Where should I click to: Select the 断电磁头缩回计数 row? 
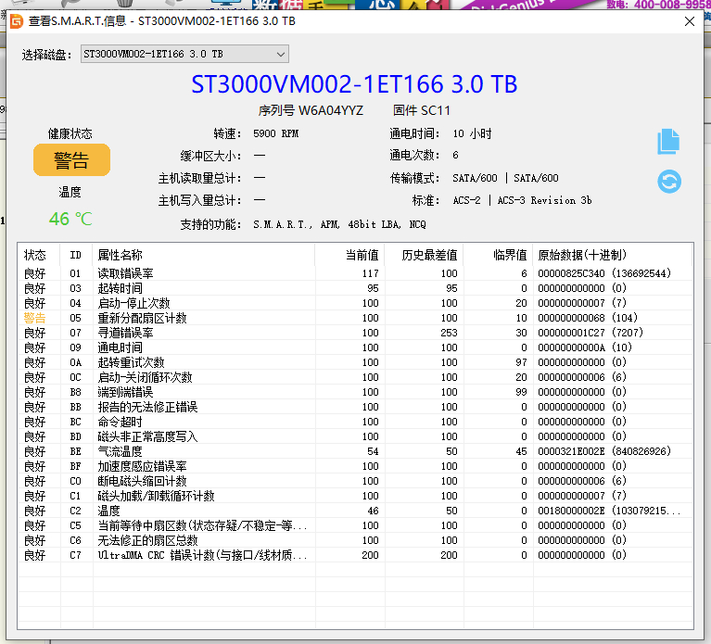tap(356, 481)
